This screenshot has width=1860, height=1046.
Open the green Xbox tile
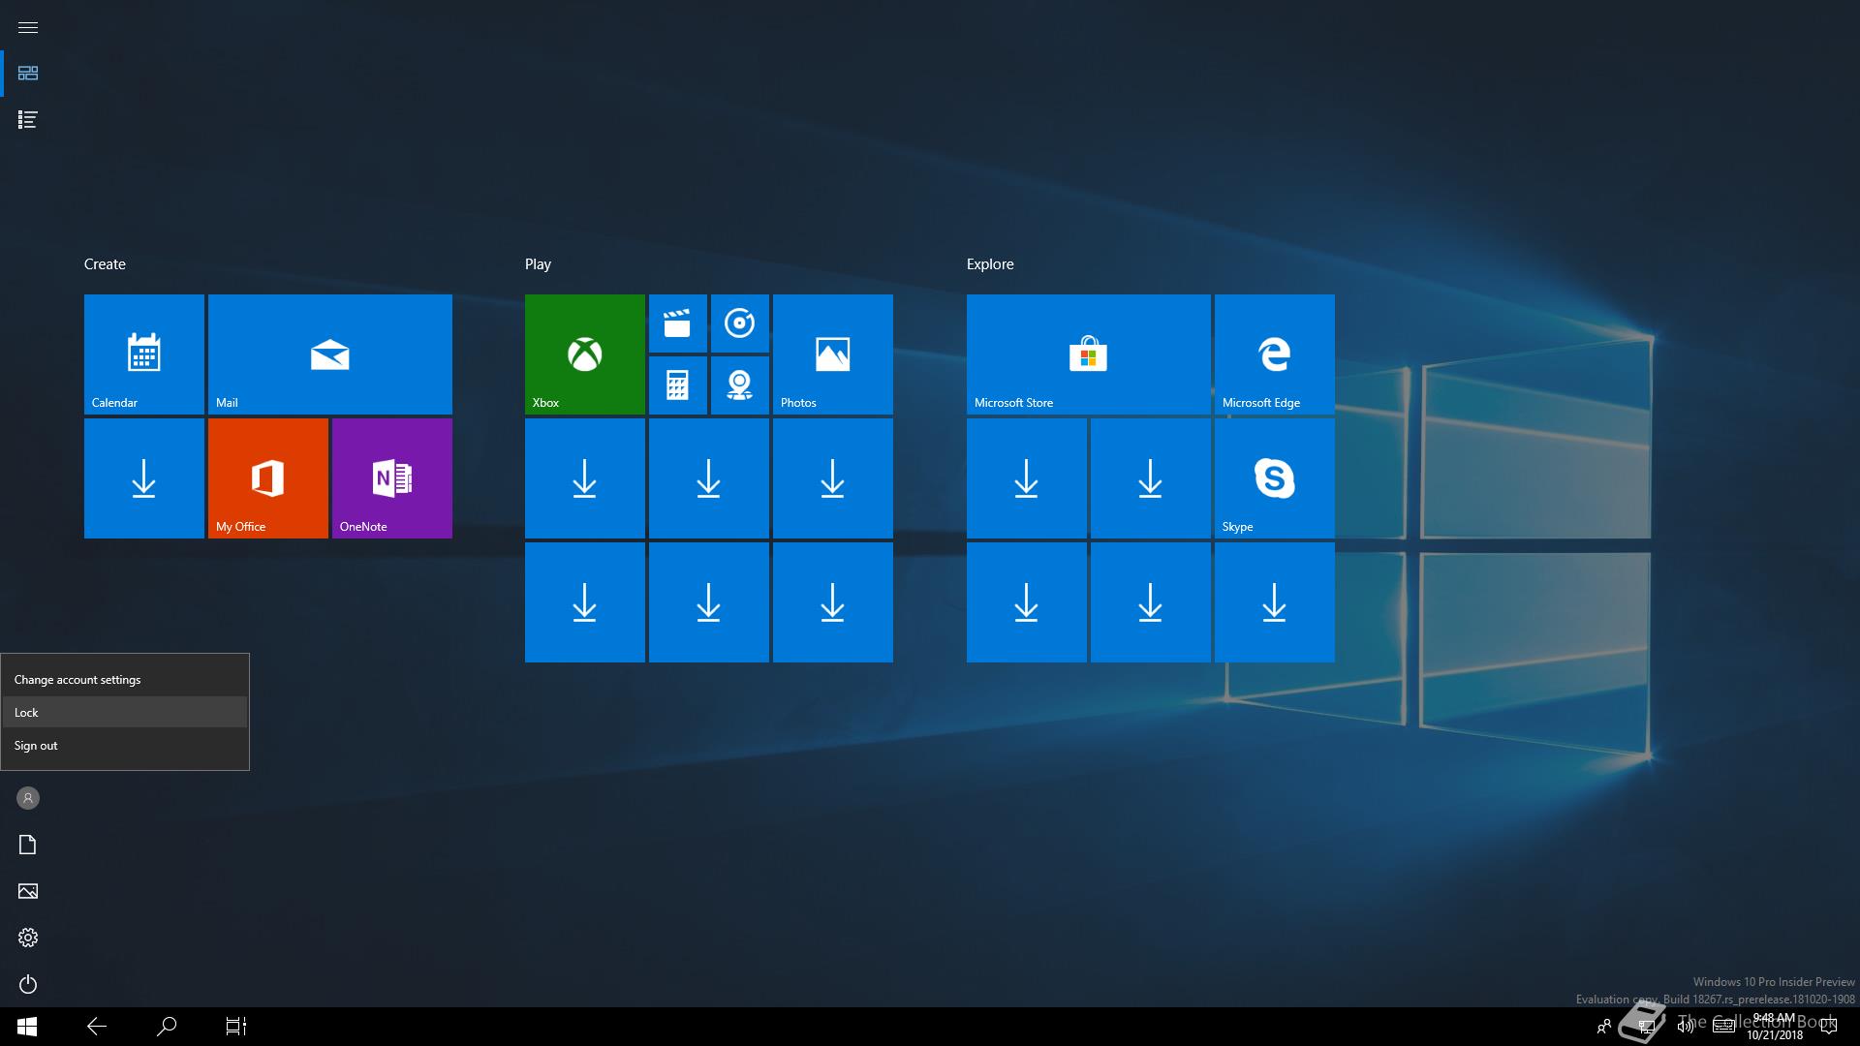[585, 354]
